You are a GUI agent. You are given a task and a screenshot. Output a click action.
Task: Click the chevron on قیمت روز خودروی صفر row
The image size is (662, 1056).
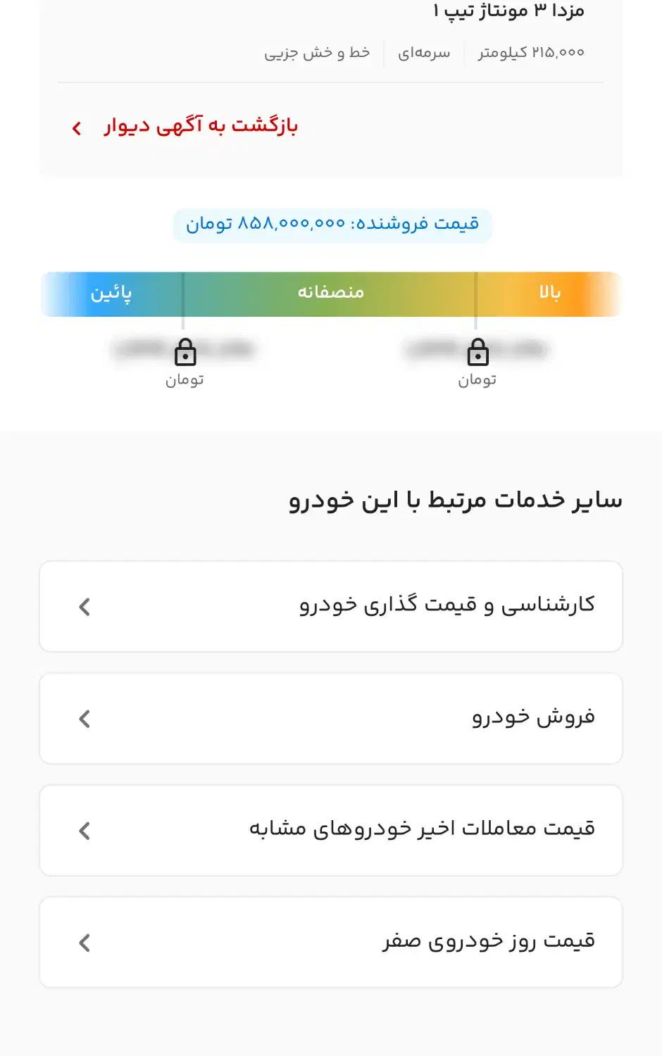click(85, 943)
